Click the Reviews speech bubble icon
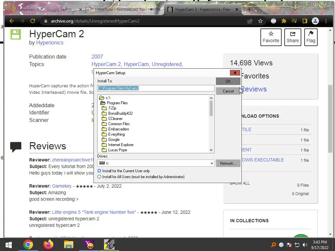Image resolution: width=335 pixels, height=251 pixels. click(x=16, y=147)
